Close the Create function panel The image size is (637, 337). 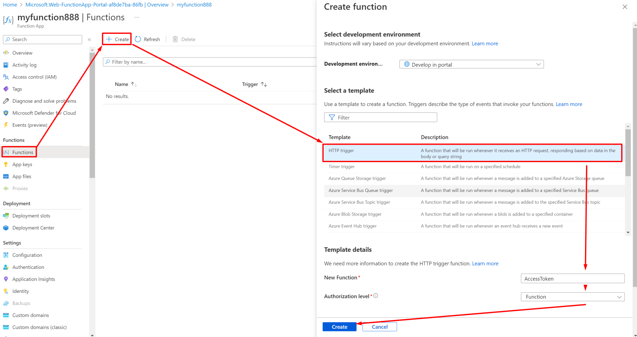(x=625, y=7)
